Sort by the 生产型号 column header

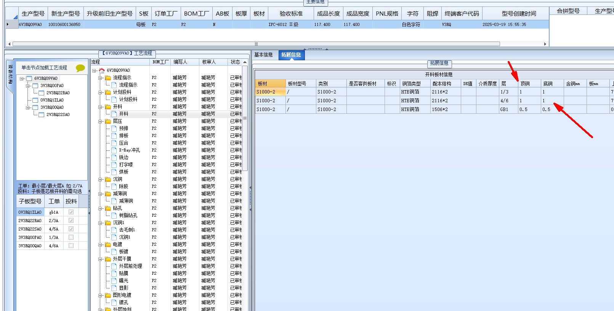tap(33, 13)
